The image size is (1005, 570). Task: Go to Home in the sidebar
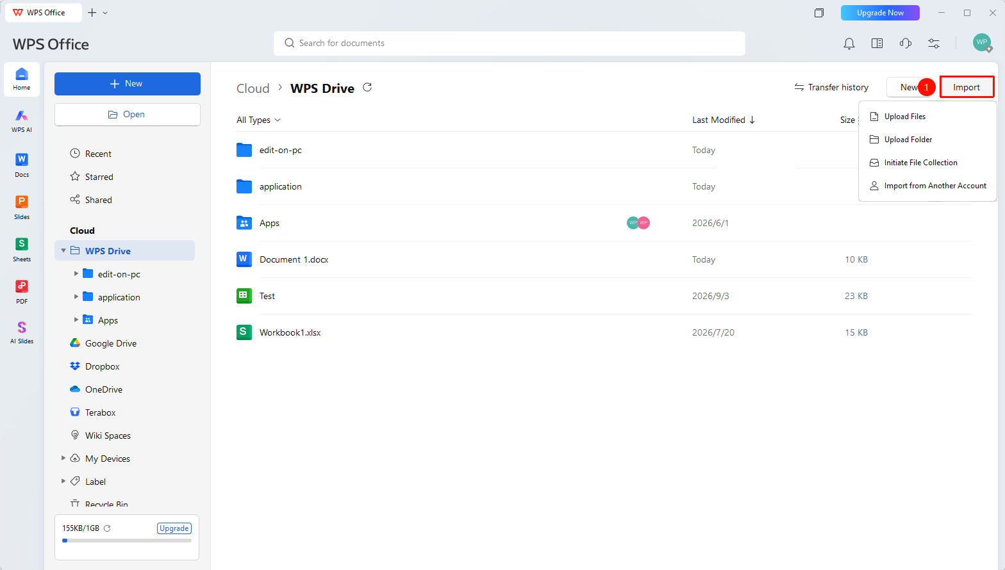click(x=22, y=79)
